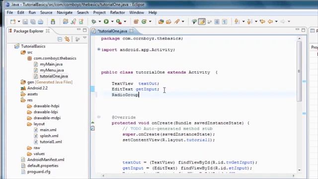
Task: Click the editor vertical scrollbar thumb
Action: (x=299, y=71)
